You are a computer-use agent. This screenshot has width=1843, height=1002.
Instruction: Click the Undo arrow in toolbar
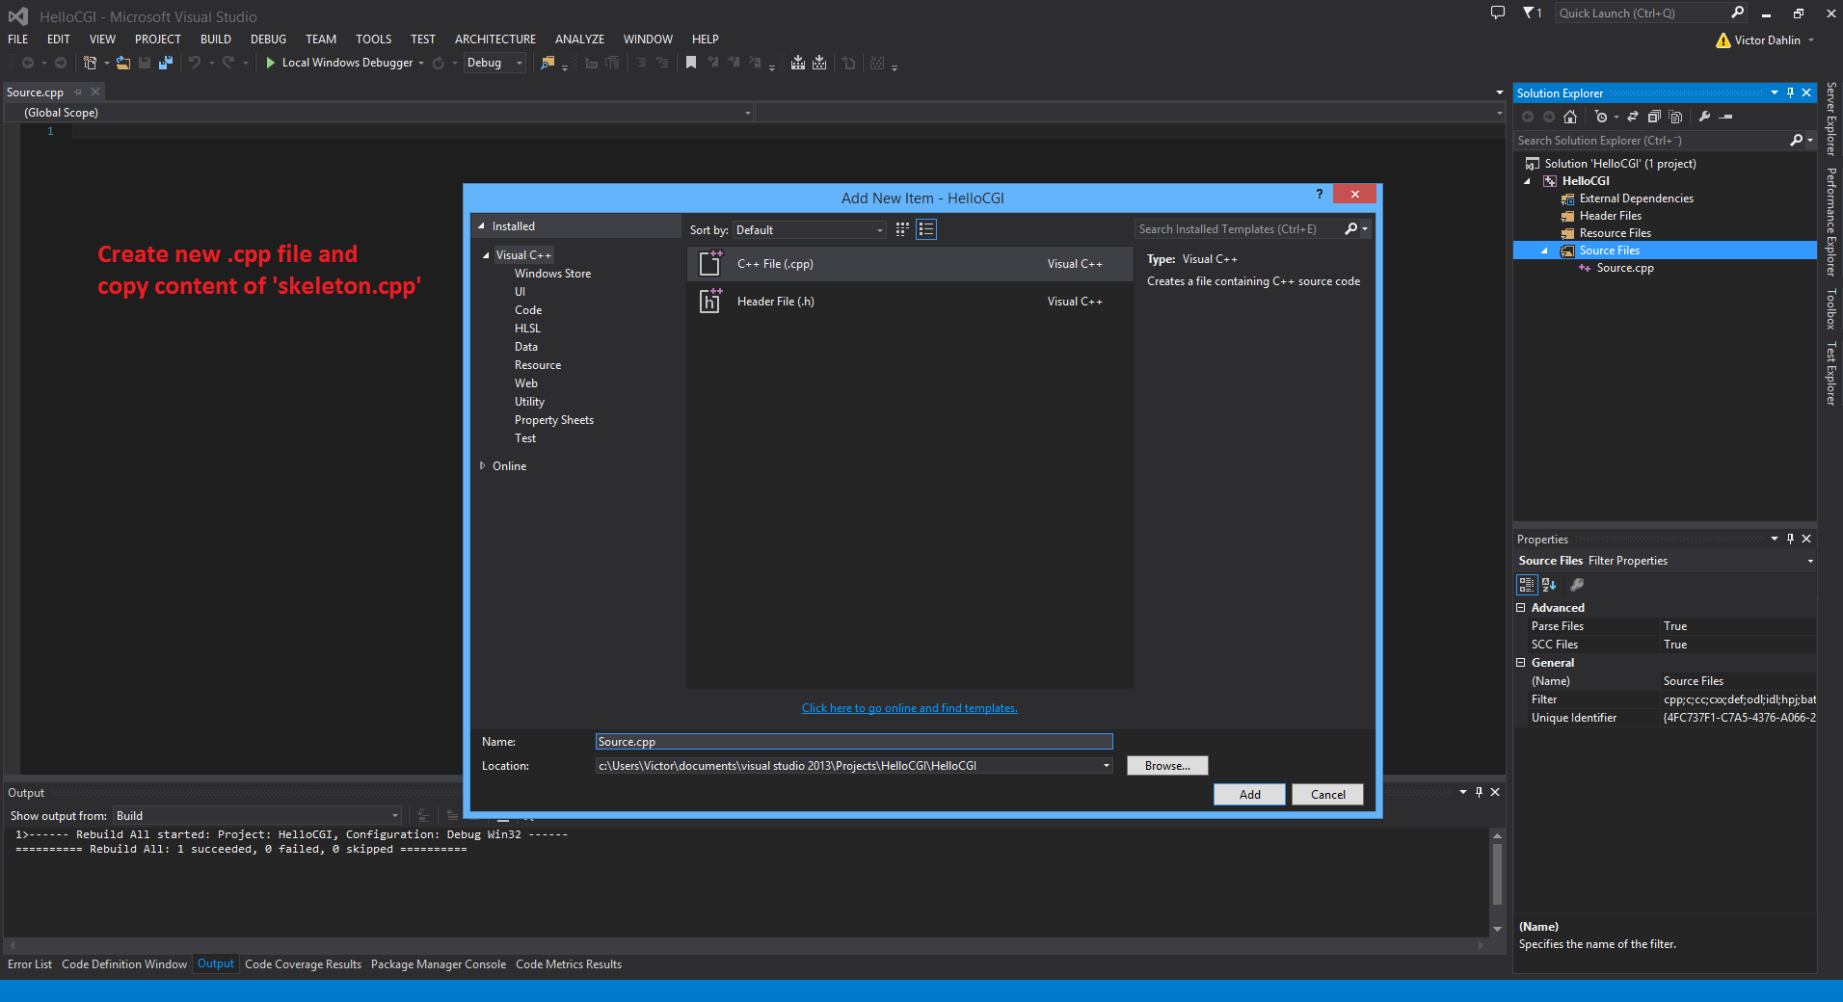[x=195, y=63]
